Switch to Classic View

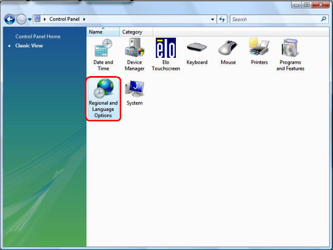click(29, 46)
